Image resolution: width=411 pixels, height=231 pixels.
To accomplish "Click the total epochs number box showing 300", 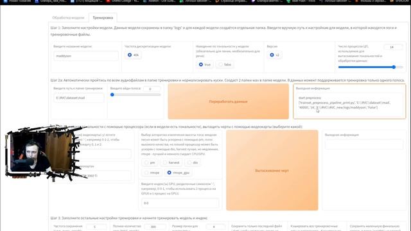I will coord(155,227).
